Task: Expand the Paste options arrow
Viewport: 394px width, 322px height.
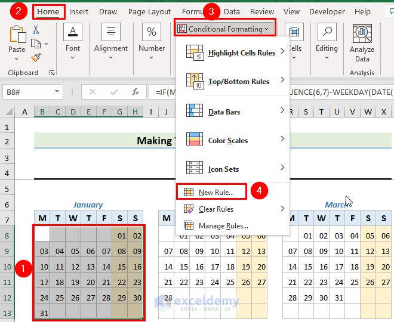Action: point(16,58)
